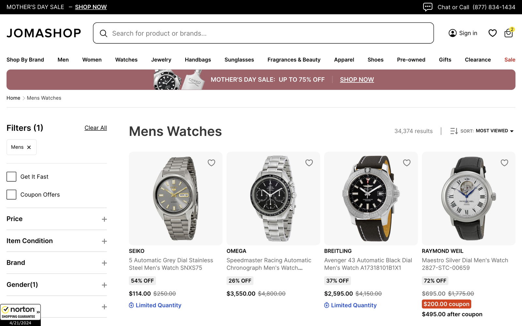522x326 pixels.
Task: Open Seiko 5 Automatic Grey Dial title
Action: [171, 264]
